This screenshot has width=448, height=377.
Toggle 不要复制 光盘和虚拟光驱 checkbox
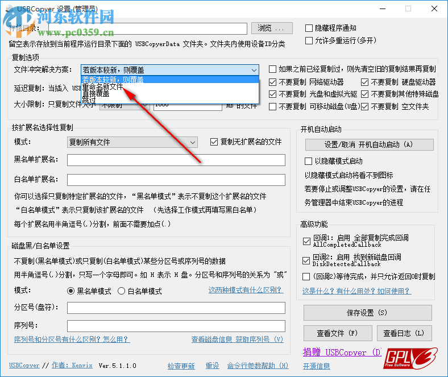(x=272, y=94)
